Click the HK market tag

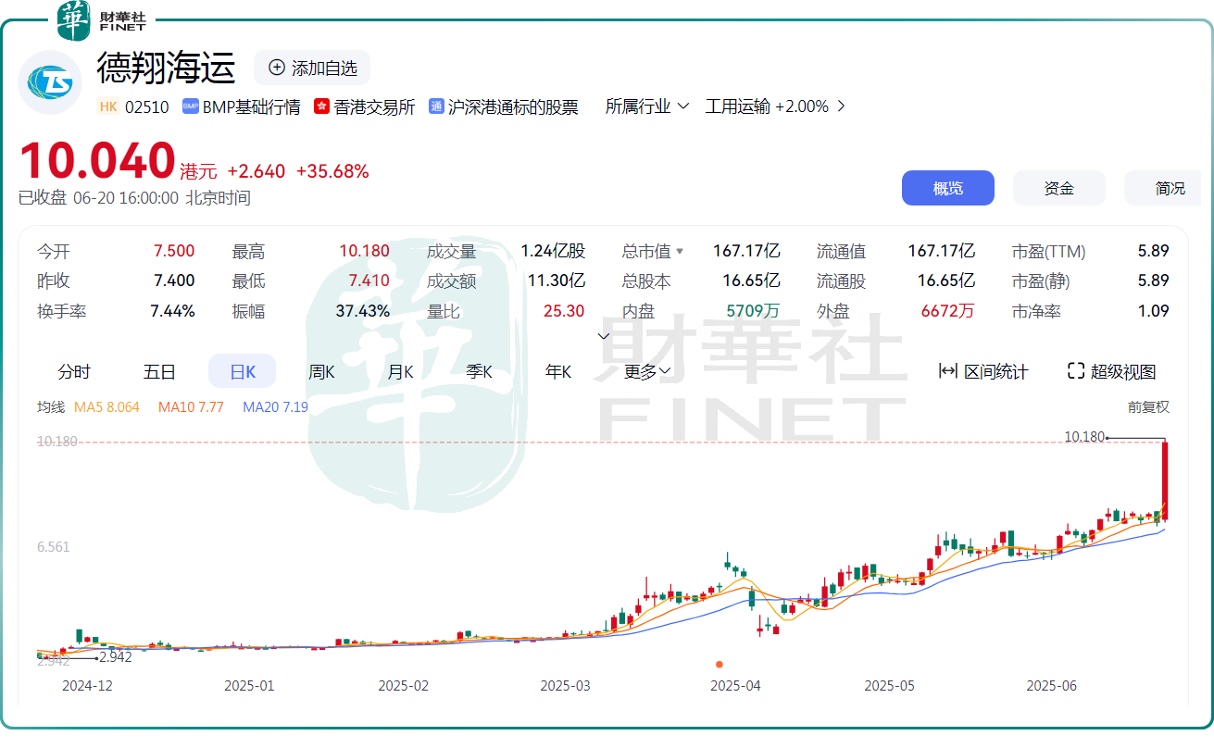[x=108, y=106]
